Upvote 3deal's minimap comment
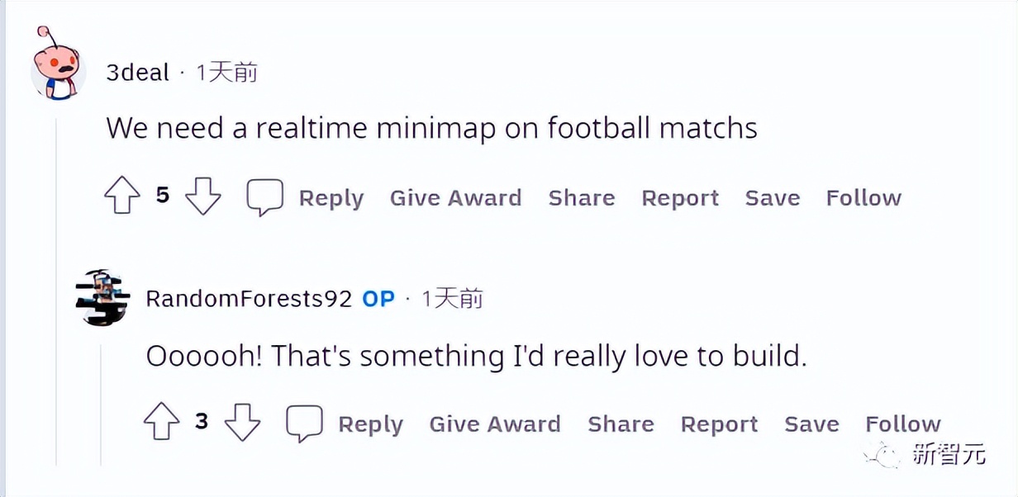The image size is (1018, 497). point(123,197)
